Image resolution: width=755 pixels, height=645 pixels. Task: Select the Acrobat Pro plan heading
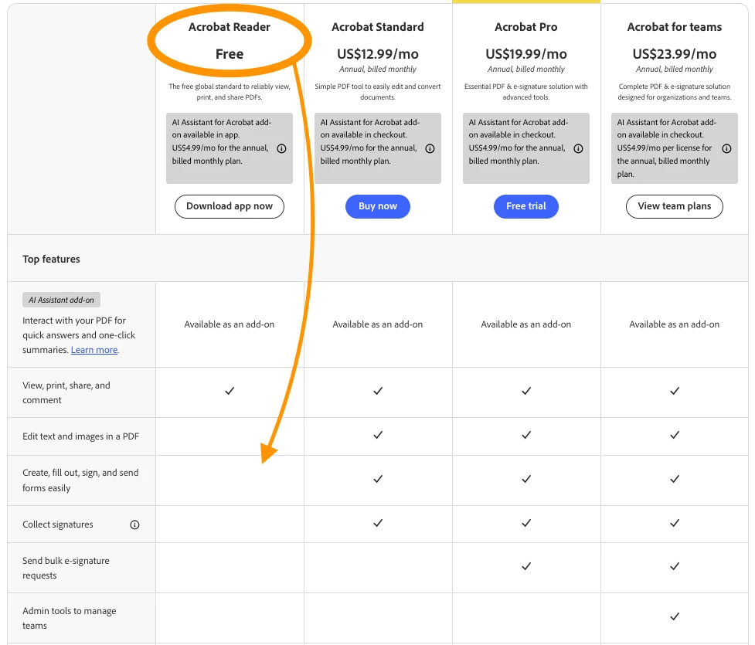(525, 27)
